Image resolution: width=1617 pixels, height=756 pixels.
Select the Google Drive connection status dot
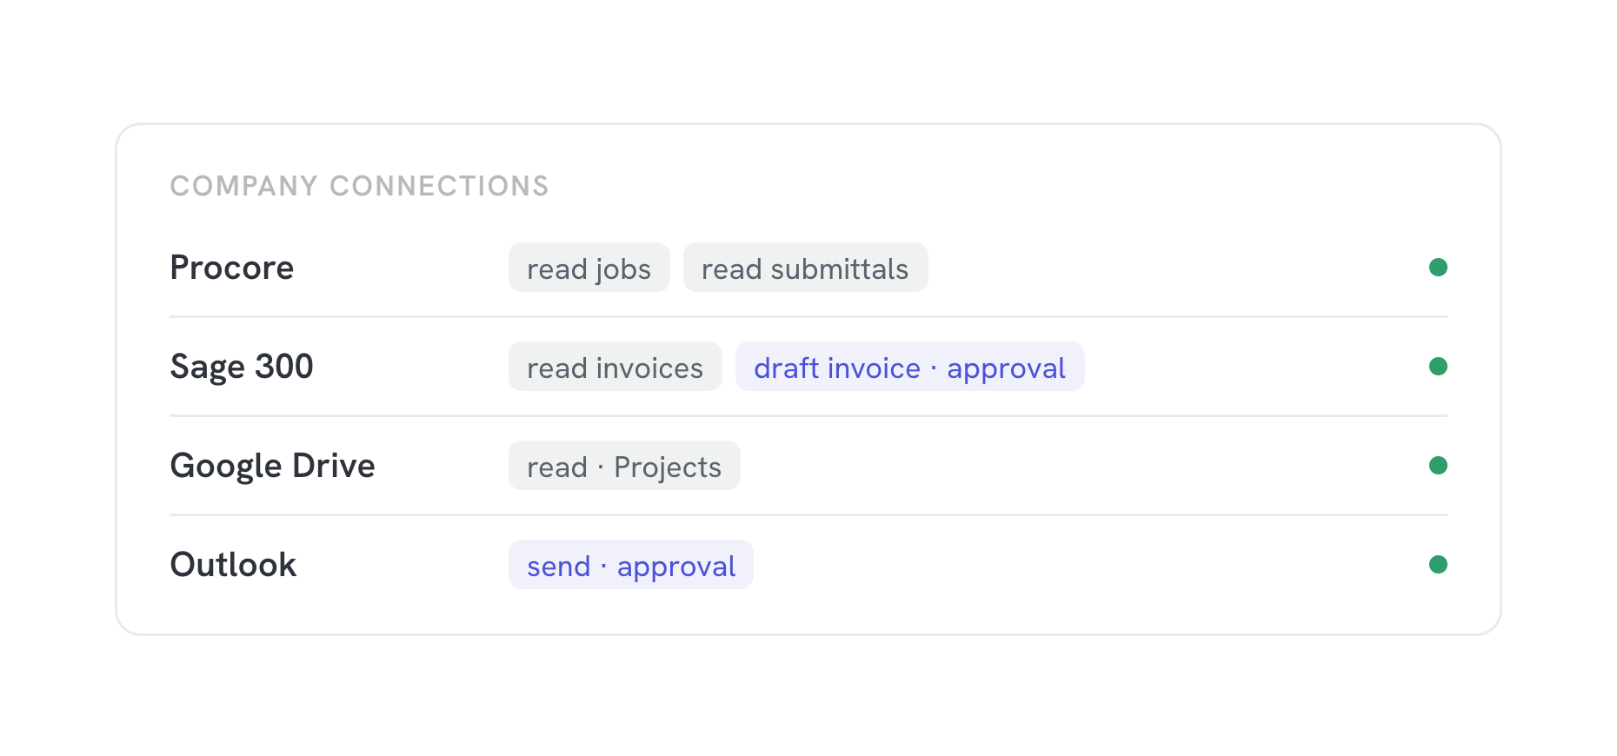click(x=1438, y=465)
